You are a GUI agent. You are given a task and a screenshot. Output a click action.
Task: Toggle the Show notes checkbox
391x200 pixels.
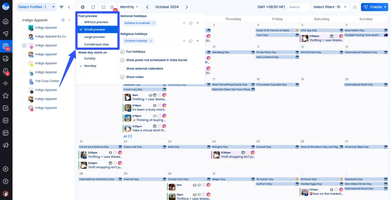pos(122,77)
